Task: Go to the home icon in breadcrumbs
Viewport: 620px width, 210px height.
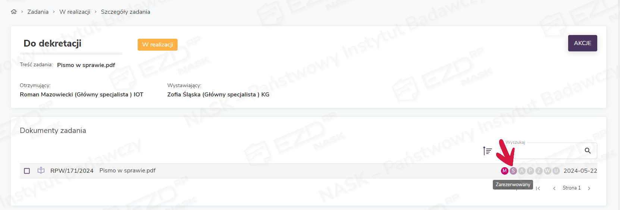Action: pyautogui.click(x=14, y=12)
